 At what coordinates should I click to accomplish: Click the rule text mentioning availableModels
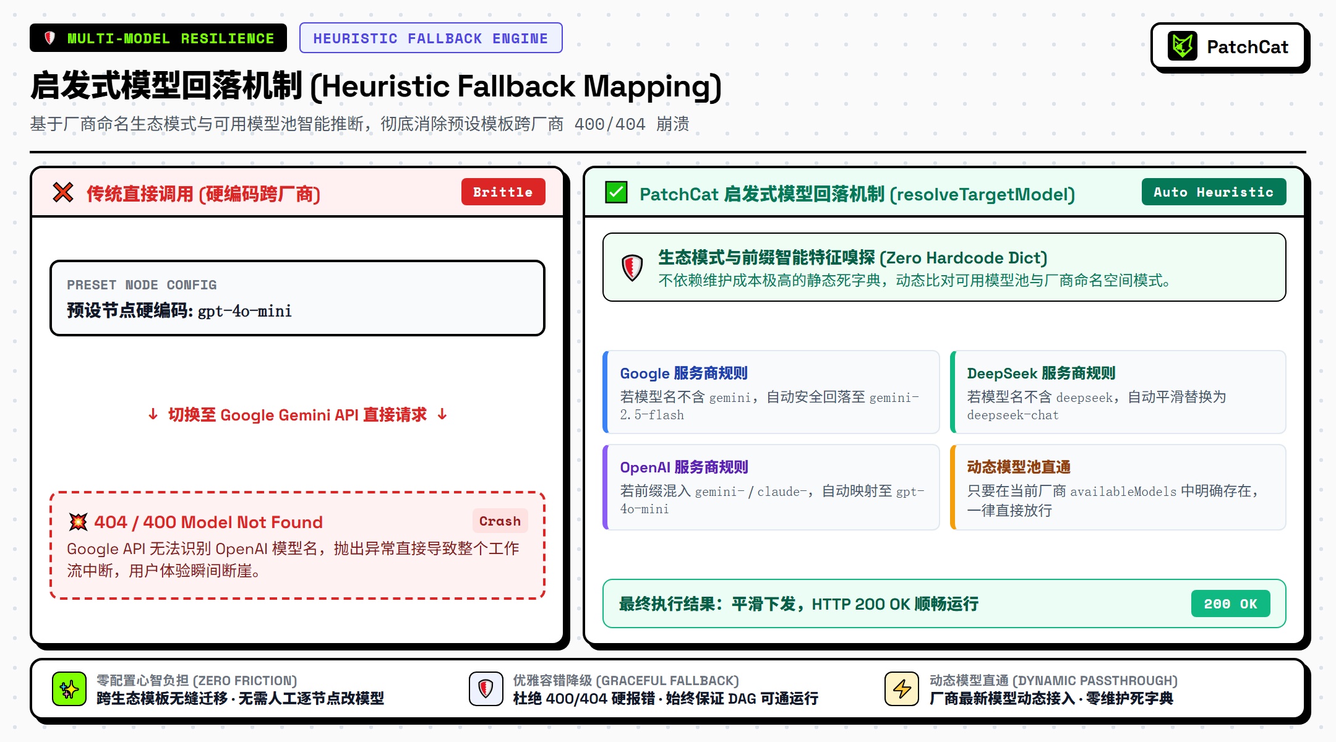tap(1113, 500)
